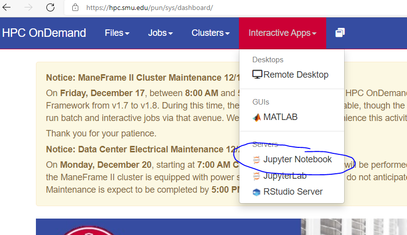This screenshot has height=235, width=407.
Task: Click the browser back arrow
Action: [6, 7]
